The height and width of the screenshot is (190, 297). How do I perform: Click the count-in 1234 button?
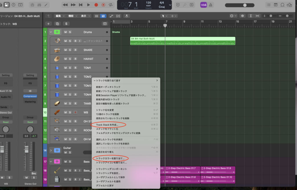point(203,5)
